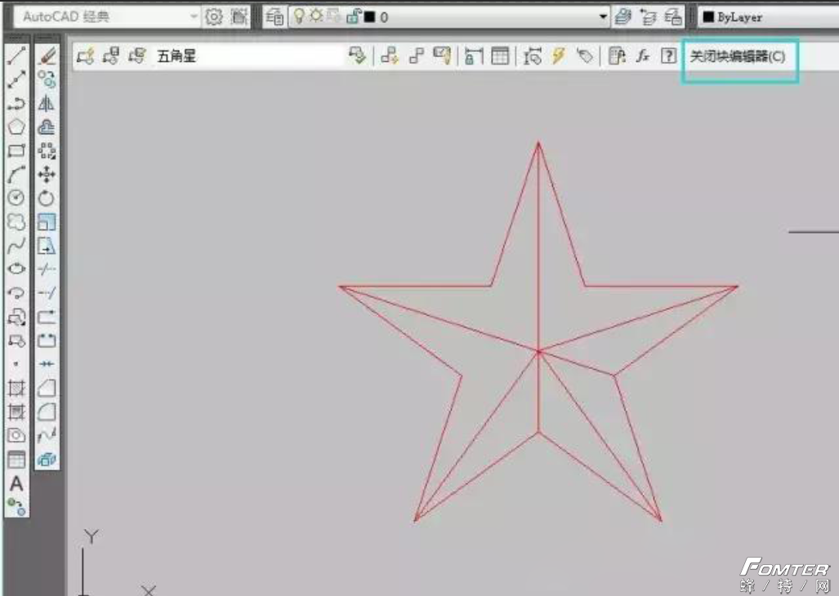Click the Insert Block icon
Screen dimensions: 839x596
(16, 317)
